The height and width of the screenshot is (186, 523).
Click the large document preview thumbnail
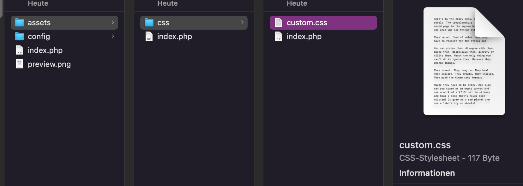pos(464,61)
